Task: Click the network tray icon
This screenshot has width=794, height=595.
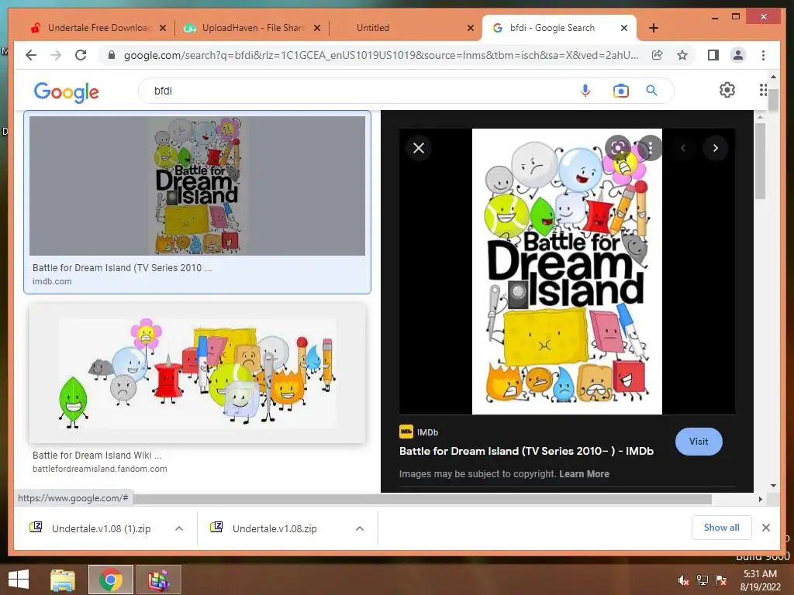Action: 703,580
